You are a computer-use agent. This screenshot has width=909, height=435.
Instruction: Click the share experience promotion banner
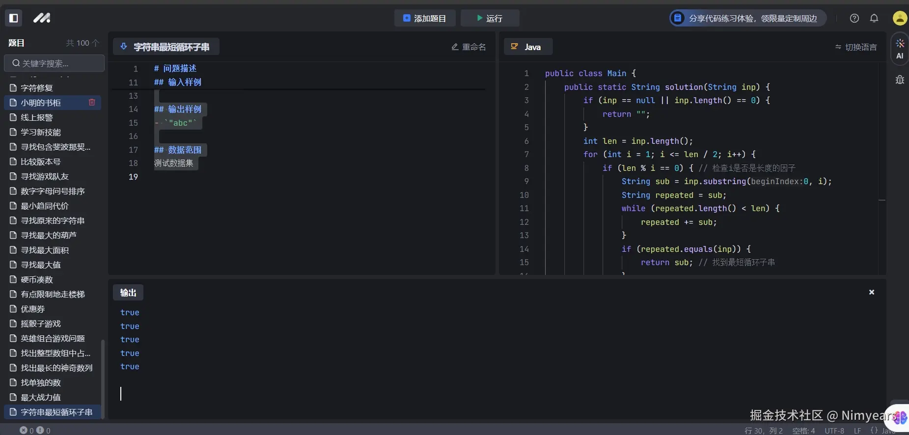747,18
